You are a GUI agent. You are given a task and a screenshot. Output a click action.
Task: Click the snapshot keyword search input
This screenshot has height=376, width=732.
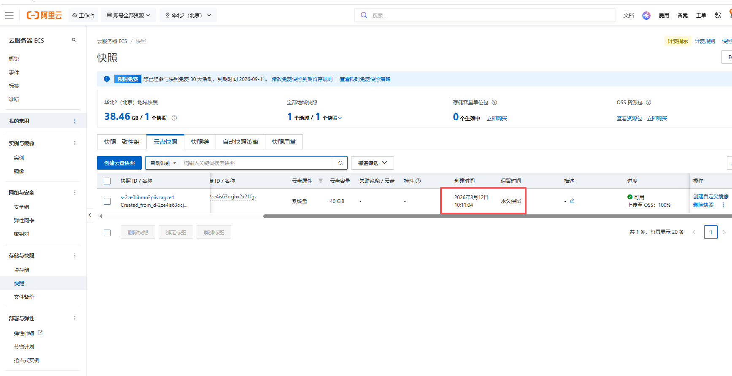point(257,163)
